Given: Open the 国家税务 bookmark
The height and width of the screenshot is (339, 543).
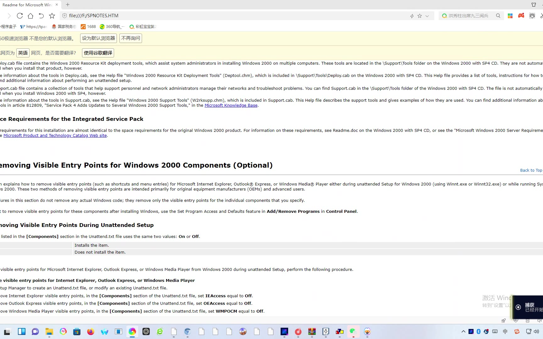Looking at the screenshot, I should (x=64, y=27).
